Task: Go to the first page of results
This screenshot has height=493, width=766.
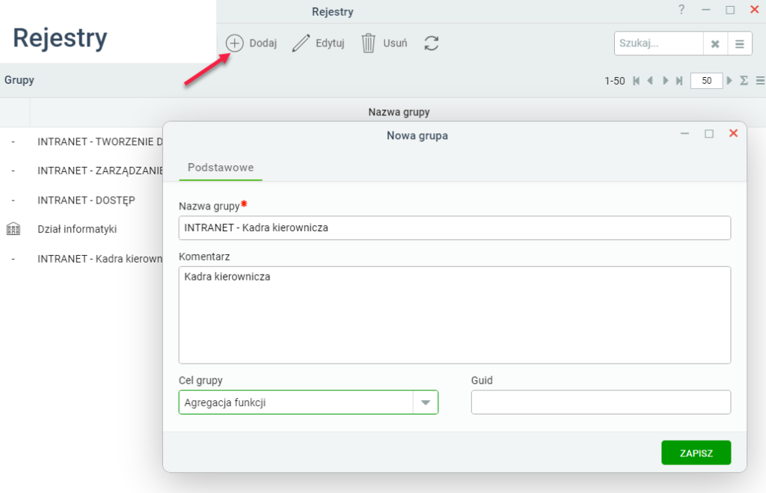Action: 636,81
